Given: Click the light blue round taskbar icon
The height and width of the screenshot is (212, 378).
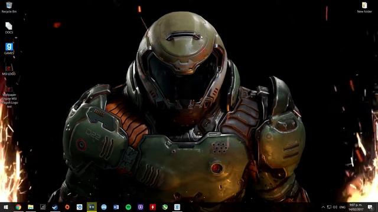Looking at the screenshot, I should point(104,207).
